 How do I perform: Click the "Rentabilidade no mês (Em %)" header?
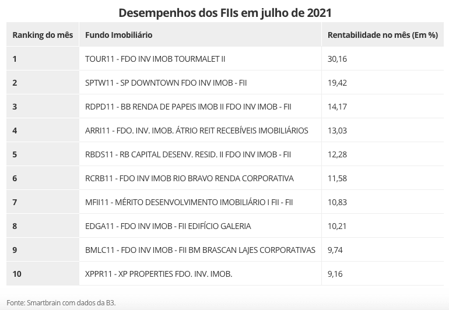click(383, 35)
